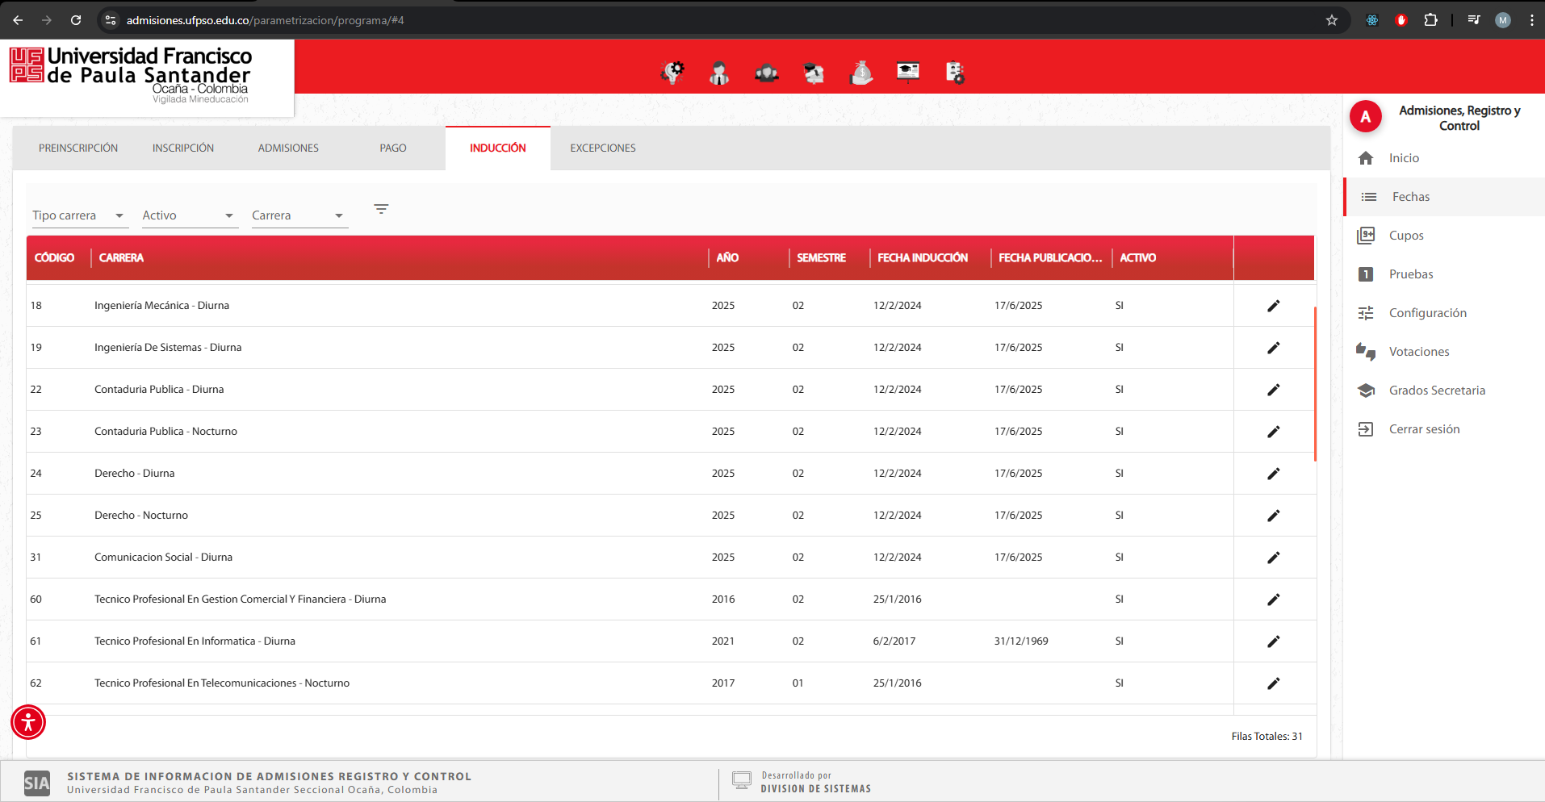Expand the Tipo carrera dropdown
Screen dimensions: 1545x802
77,215
